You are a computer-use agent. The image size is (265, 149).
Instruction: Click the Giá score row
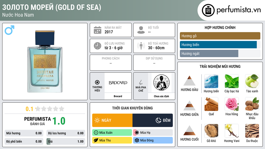[x=66, y=141]
